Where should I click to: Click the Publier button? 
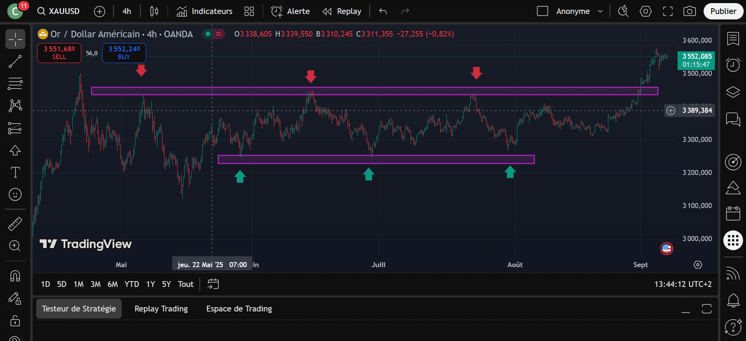723,11
